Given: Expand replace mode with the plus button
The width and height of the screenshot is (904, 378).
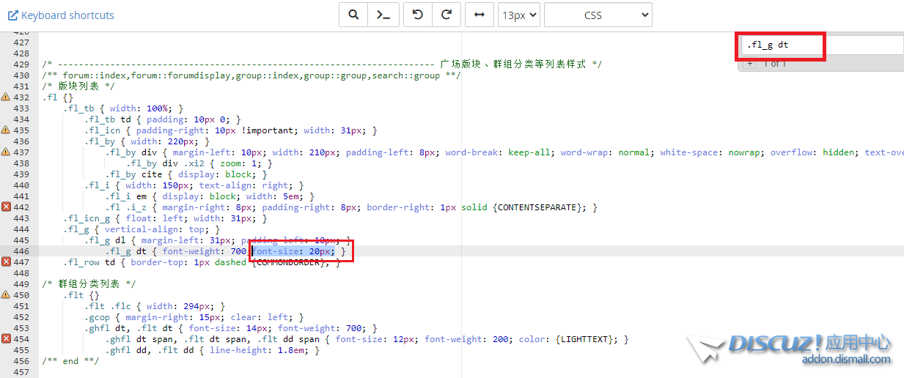Looking at the screenshot, I should tap(749, 64).
